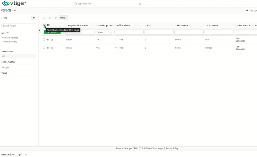The image size is (257, 157).
Task: Open the More dropdown menu
Action: pyautogui.click(x=63, y=18)
